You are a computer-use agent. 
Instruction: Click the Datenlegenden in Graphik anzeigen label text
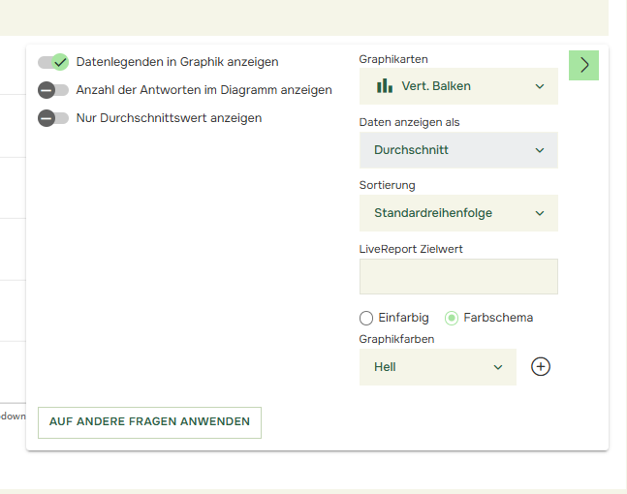(176, 62)
